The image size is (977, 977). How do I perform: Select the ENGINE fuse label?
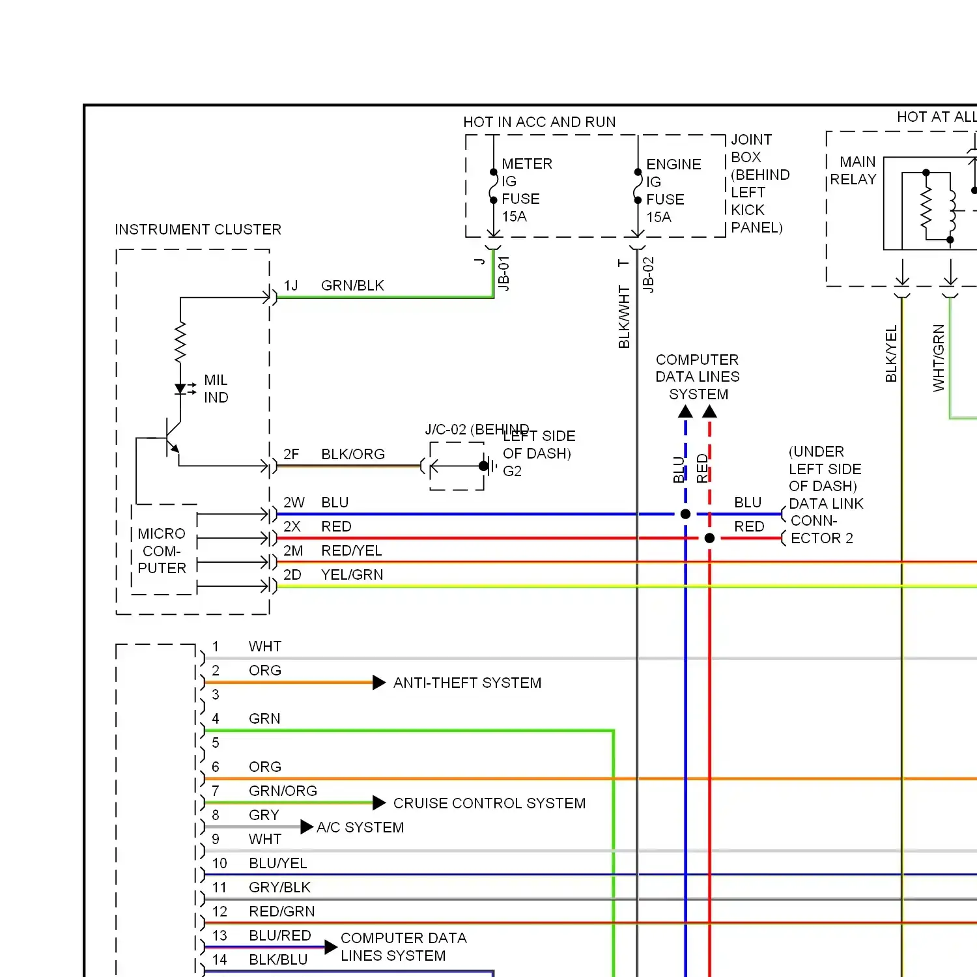(x=673, y=190)
